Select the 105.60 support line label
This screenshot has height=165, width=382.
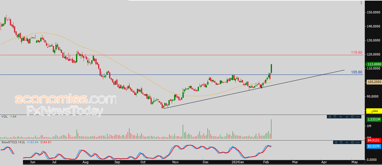coord(356,72)
